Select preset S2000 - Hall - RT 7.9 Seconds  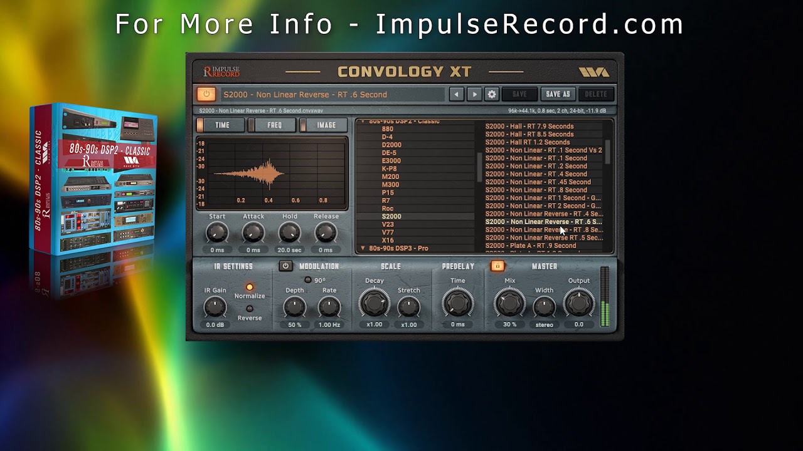coord(529,126)
